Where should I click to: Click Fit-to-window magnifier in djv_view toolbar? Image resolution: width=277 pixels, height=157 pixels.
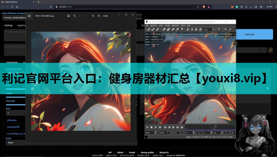(200, 29)
